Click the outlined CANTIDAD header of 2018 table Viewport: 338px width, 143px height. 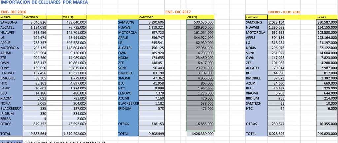[256, 17]
